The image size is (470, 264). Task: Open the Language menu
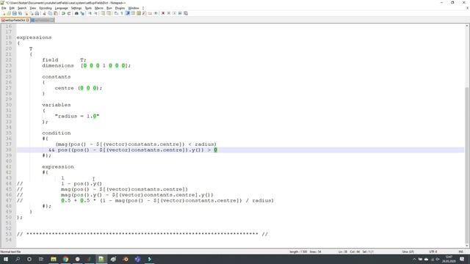click(x=62, y=8)
